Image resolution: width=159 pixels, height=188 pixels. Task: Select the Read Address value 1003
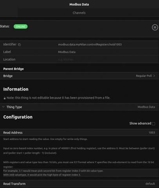coord(152,132)
